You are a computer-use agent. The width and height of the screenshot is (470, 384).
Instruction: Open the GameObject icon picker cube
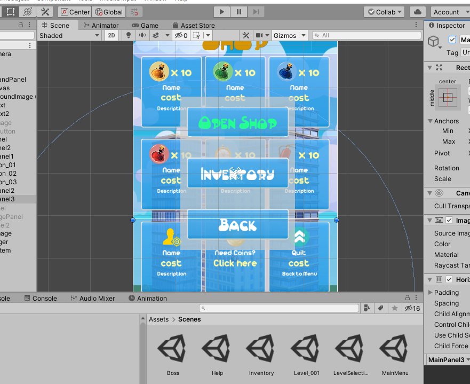(x=434, y=42)
